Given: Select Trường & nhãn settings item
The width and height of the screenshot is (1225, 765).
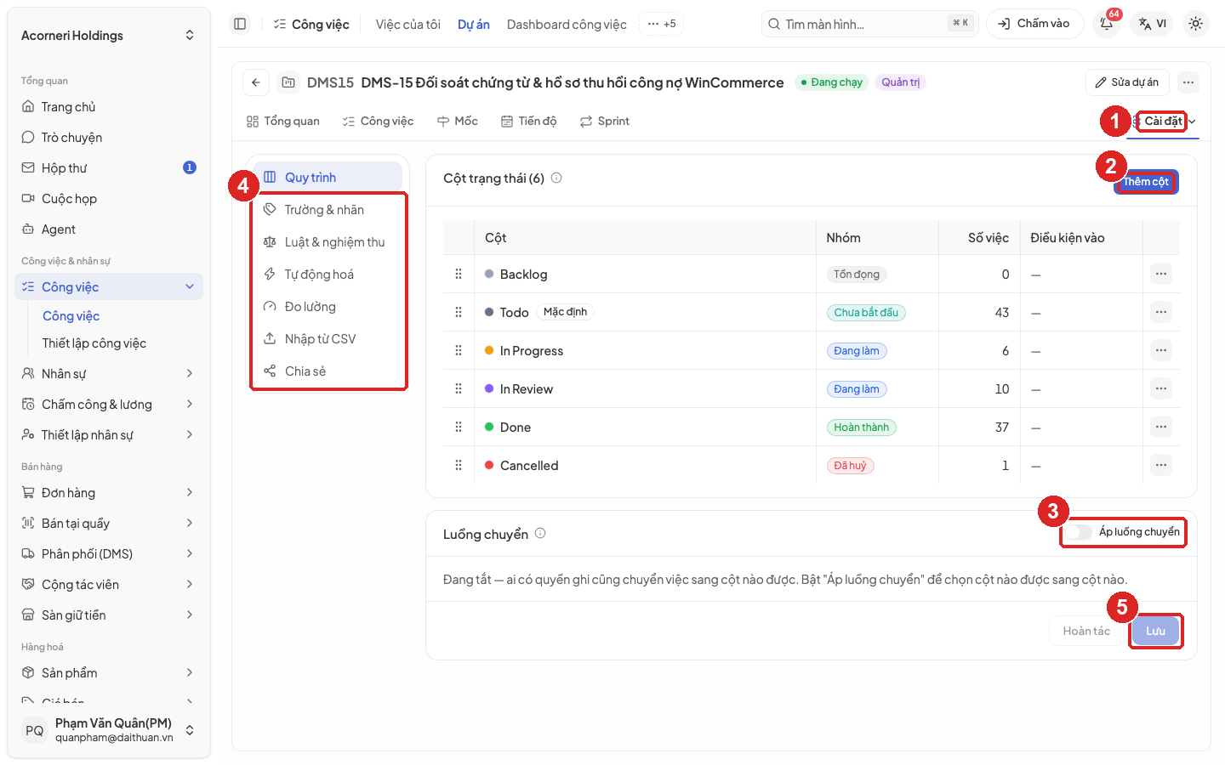Looking at the screenshot, I should 328,209.
